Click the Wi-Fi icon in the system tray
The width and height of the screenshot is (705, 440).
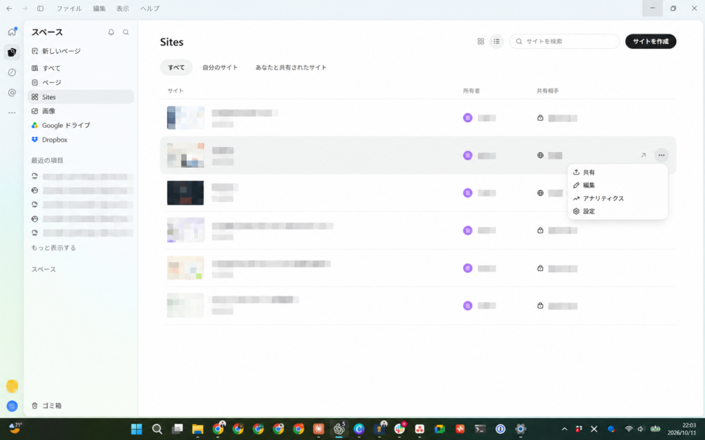tap(629, 429)
